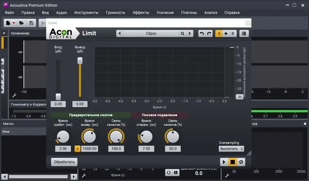Open the Oversampling Выключить dropdown
The height and width of the screenshot is (181, 309).
coord(231,149)
